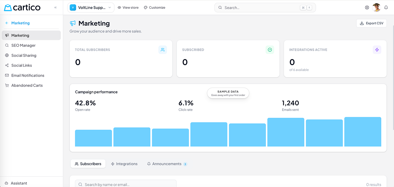Click the help lifebuoy icon
Screen dimensions: 394x187
pos(367,7)
